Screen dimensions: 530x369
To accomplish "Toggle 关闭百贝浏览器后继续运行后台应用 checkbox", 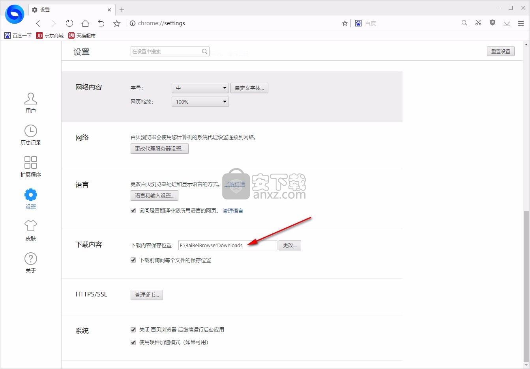I will 133,330.
